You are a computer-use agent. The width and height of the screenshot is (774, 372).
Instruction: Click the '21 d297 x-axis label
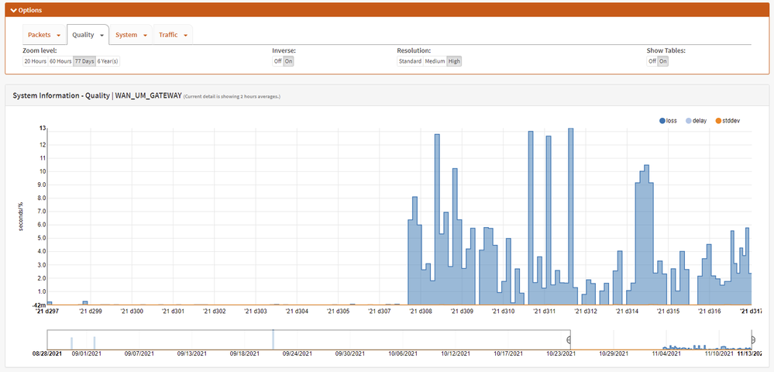click(x=47, y=312)
